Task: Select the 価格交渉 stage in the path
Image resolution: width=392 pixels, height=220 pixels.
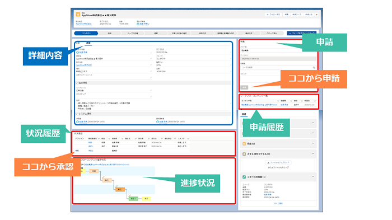Action: 202,33
